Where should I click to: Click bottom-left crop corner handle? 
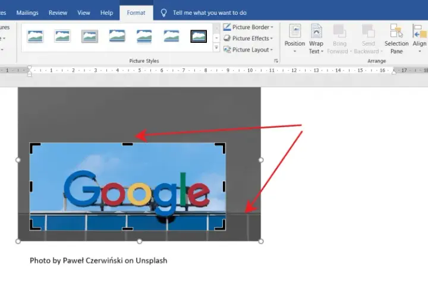point(34,225)
